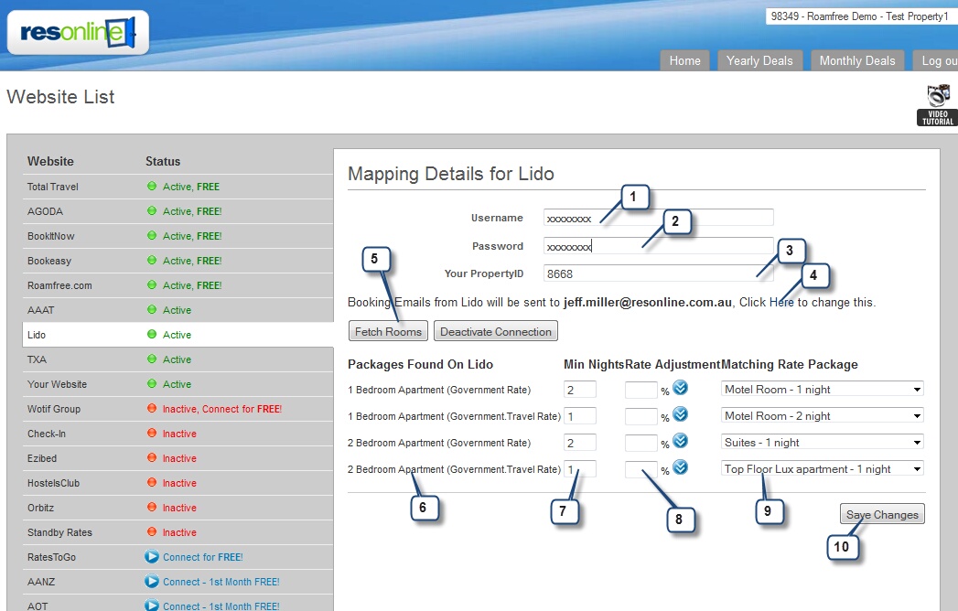
Task: Click green status dot for TXA
Action: [152, 359]
